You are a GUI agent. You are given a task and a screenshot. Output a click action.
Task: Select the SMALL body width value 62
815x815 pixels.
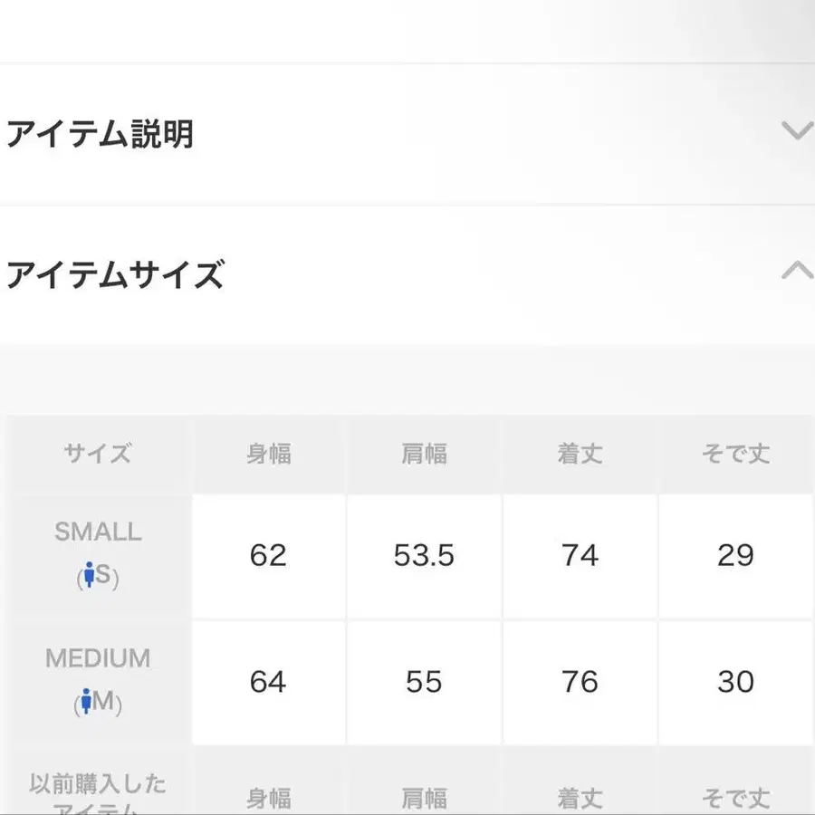[268, 555]
